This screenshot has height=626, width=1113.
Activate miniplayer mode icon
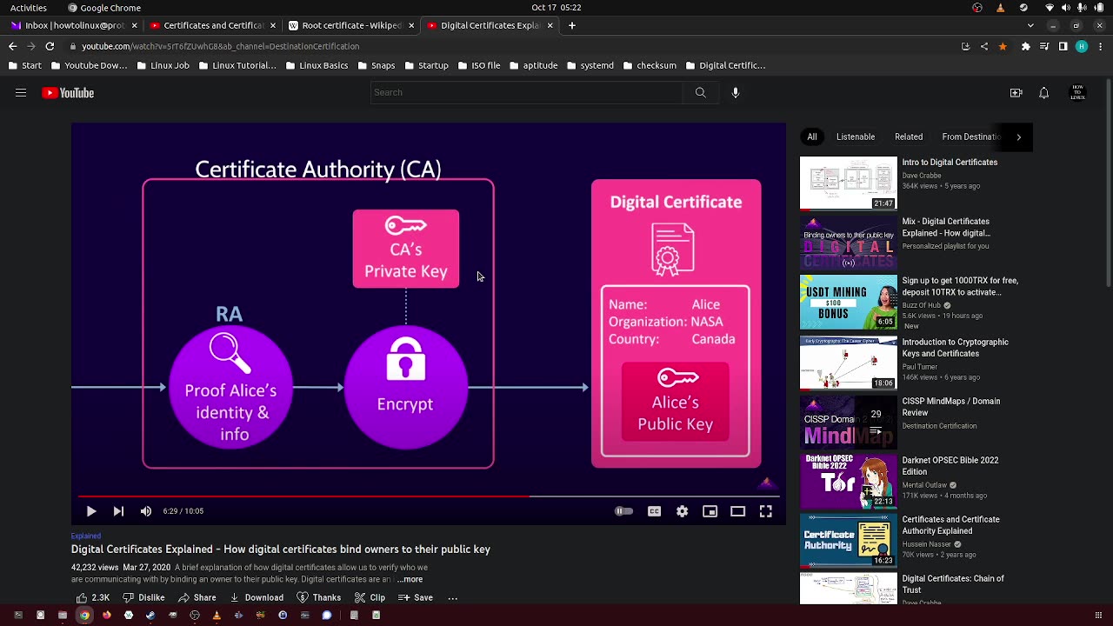pyautogui.click(x=710, y=511)
